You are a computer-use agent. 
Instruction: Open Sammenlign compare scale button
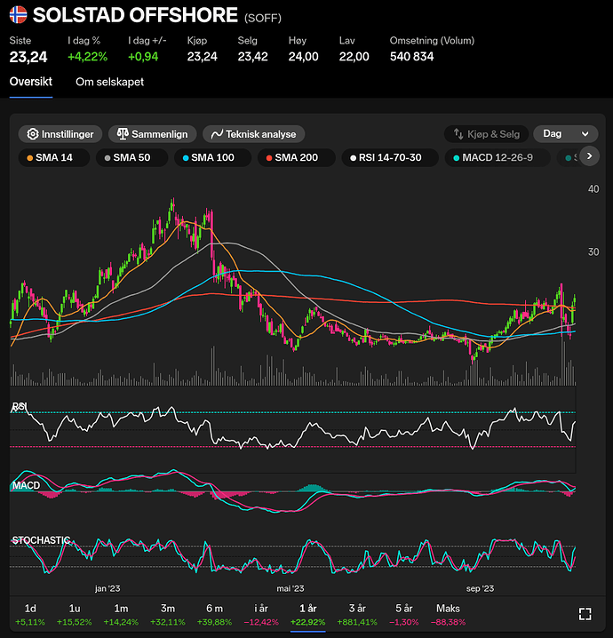click(153, 134)
